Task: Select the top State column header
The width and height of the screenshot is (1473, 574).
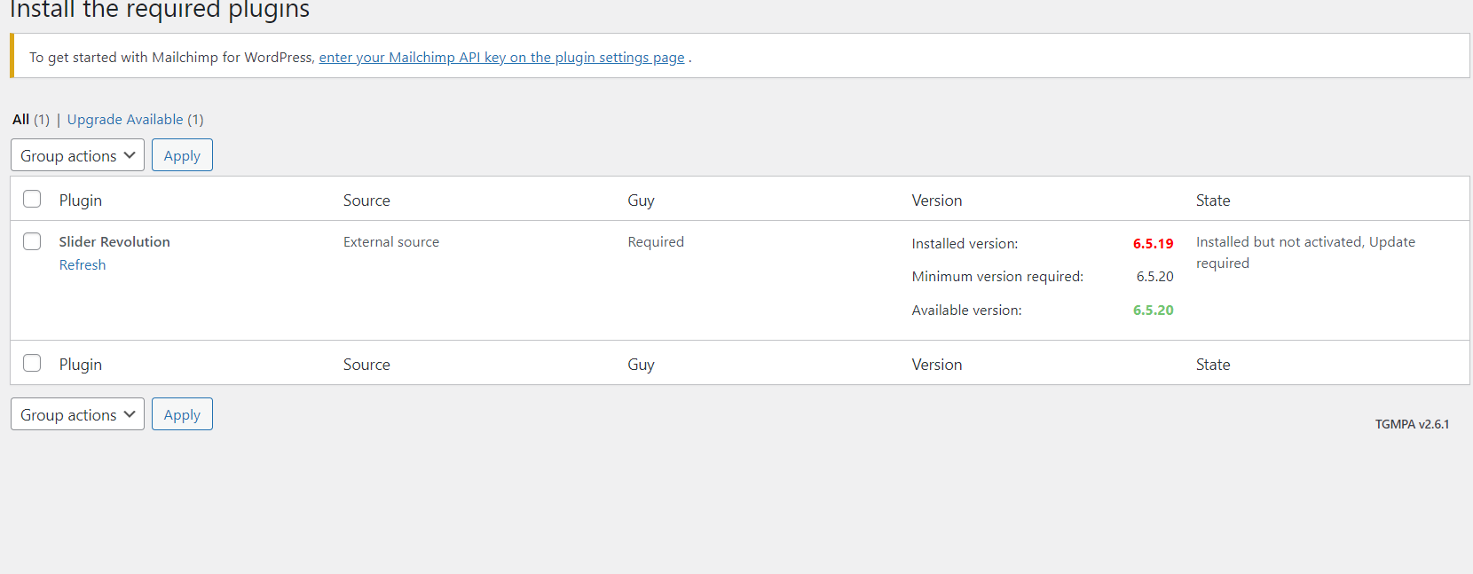Action: tap(1213, 201)
